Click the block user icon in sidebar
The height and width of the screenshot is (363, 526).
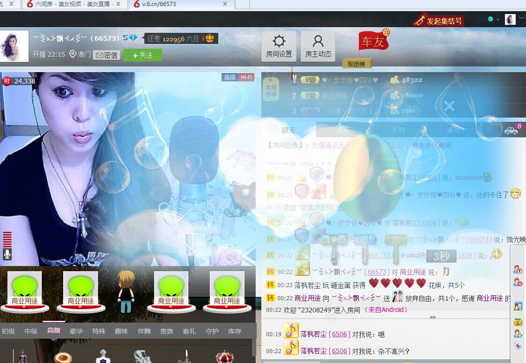pos(518,282)
